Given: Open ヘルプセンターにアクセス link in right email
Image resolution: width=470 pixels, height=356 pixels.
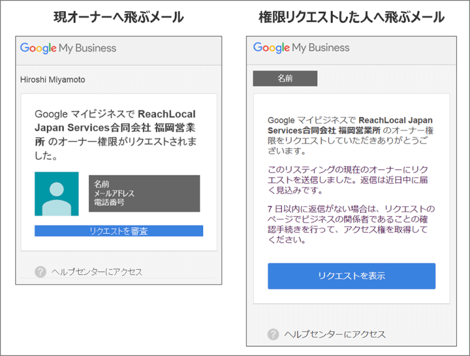Looking at the screenshot, I should pos(335,334).
